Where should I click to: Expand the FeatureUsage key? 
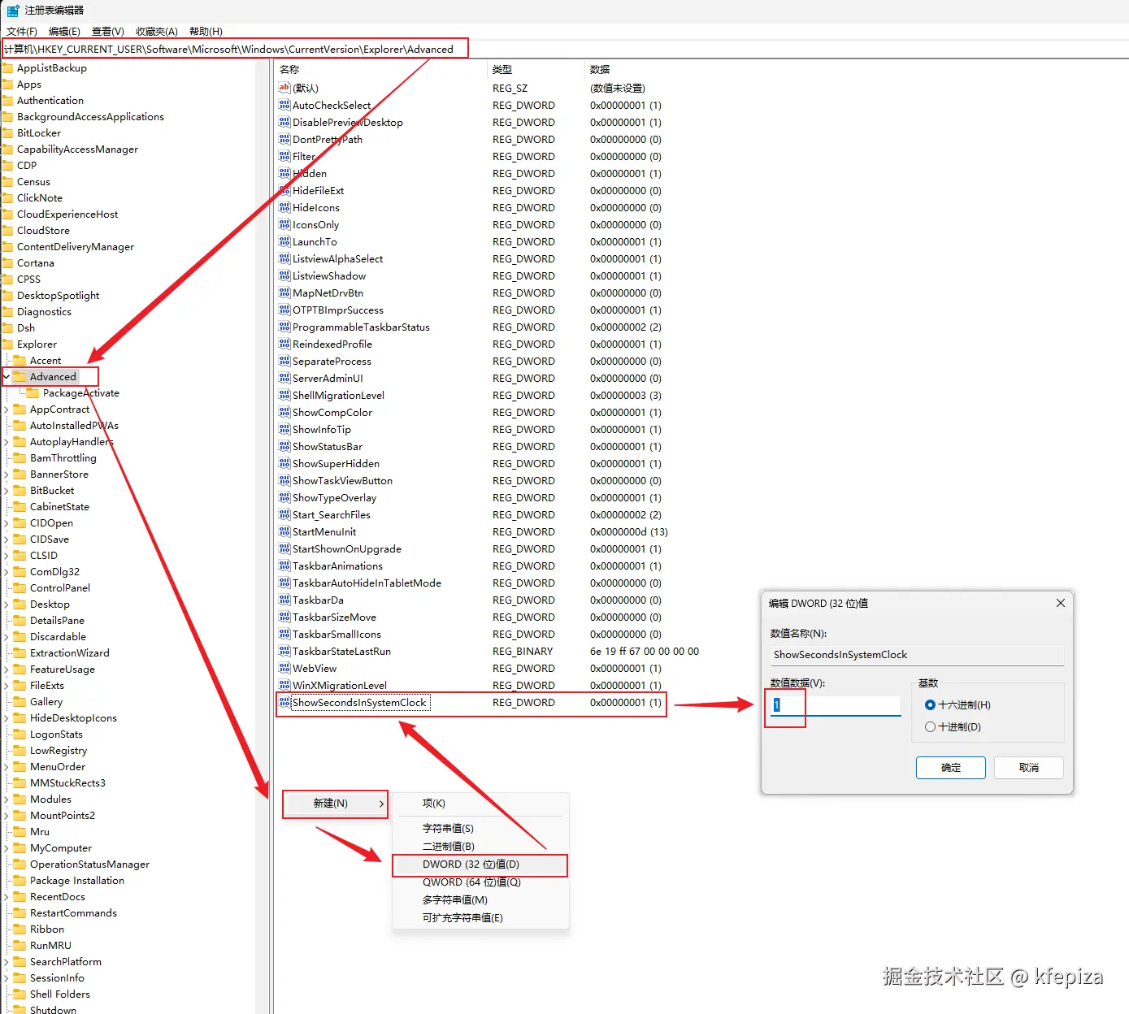(x=7, y=669)
